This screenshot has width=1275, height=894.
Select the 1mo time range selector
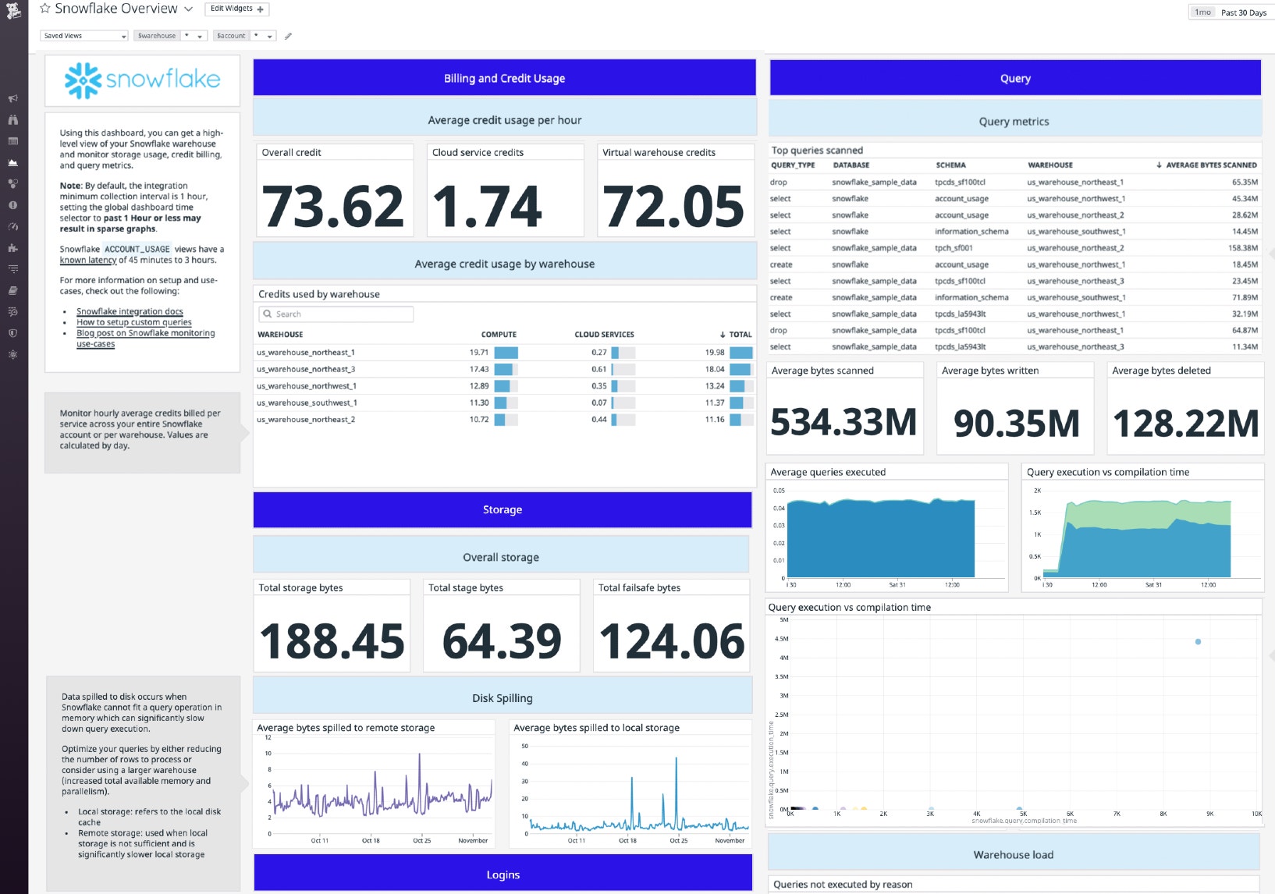click(x=1202, y=12)
